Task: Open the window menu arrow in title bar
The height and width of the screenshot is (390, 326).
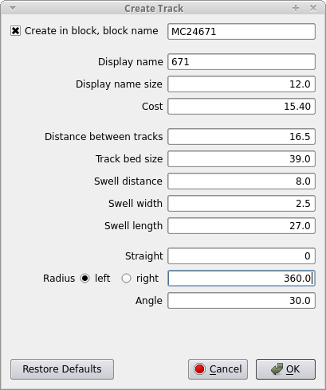Action: tap(13, 9)
